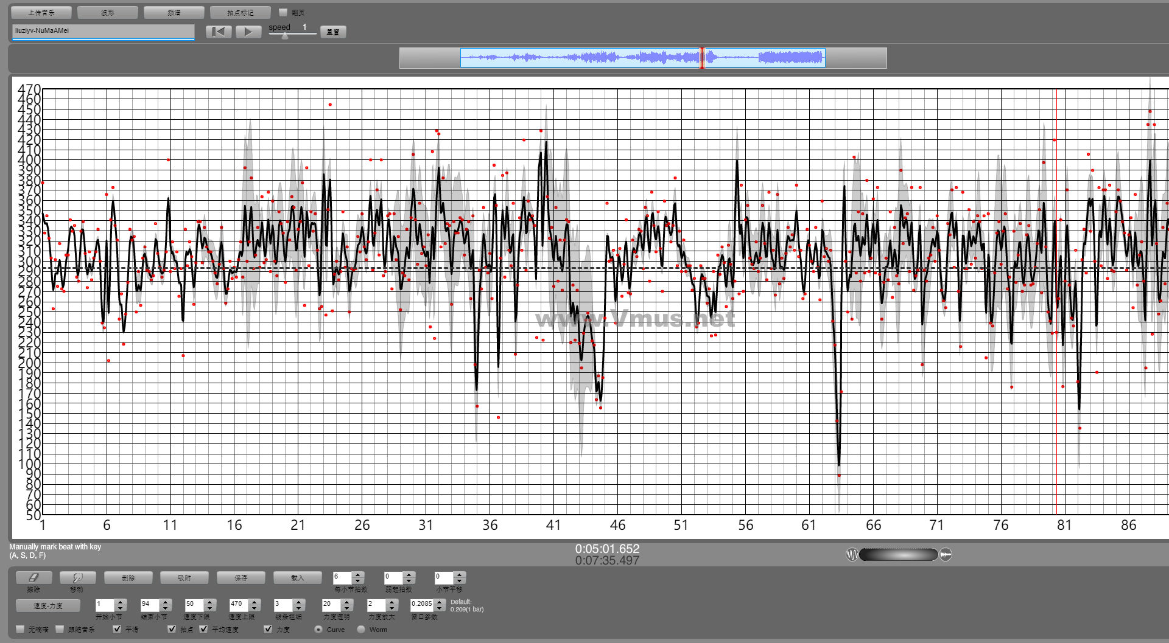Click the 结束小节 field showing 94
Image resolution: width=1169 pixels, height=643 pixels.
pyautogui.click(x=150, y=605)
